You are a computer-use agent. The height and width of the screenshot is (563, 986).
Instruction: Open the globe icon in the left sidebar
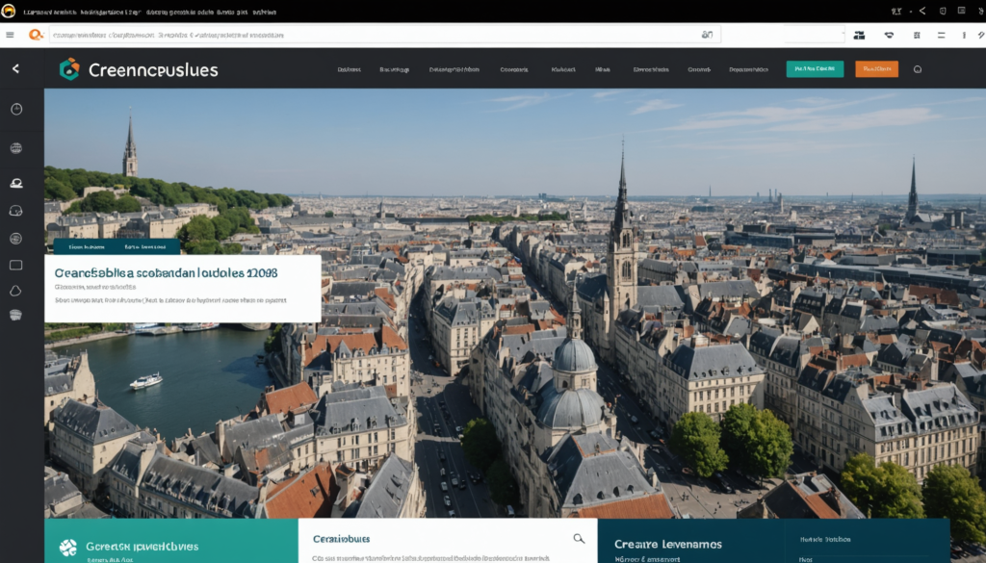[16, 148]
